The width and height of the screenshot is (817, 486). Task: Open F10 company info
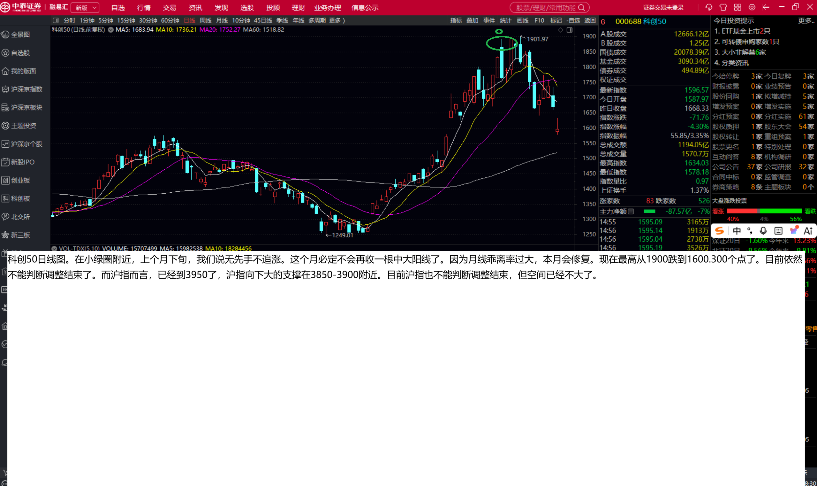[x=539, y=20]
